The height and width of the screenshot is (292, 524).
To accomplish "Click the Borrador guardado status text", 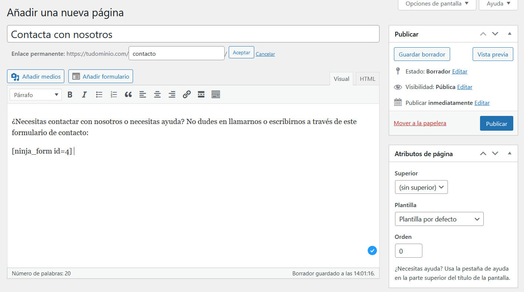I will pyautogui.click(x=334, y=274).
